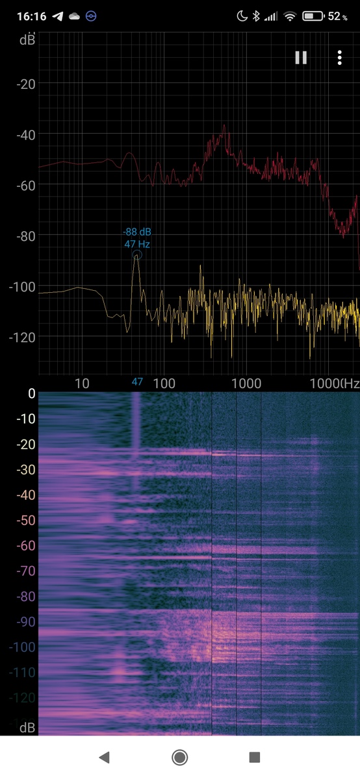Tap the -110 label on spectrogram scale
Image resolution: width=360 pixels, height=779 pixels.
(x=21, y=673)
